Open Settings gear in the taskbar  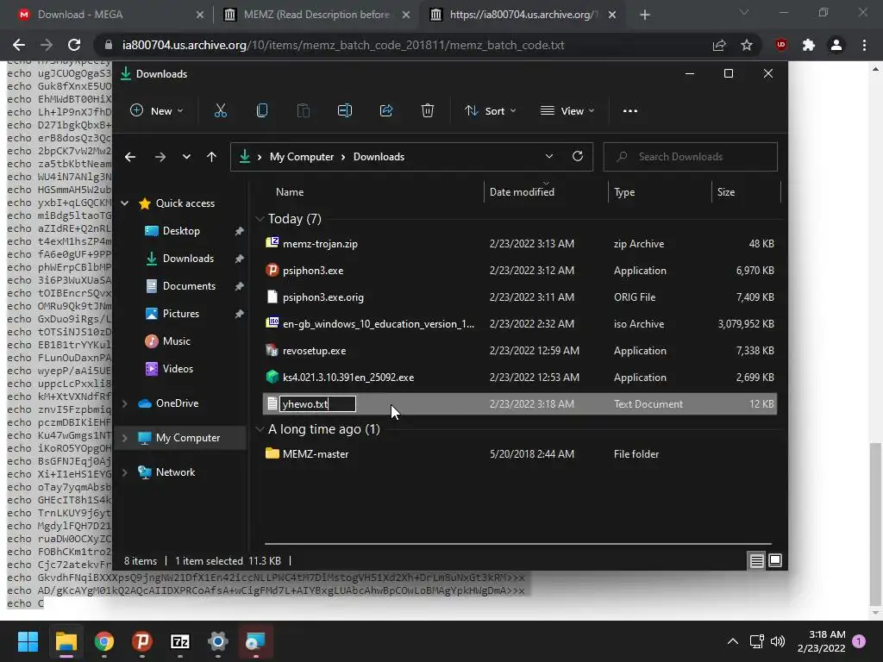218,641
